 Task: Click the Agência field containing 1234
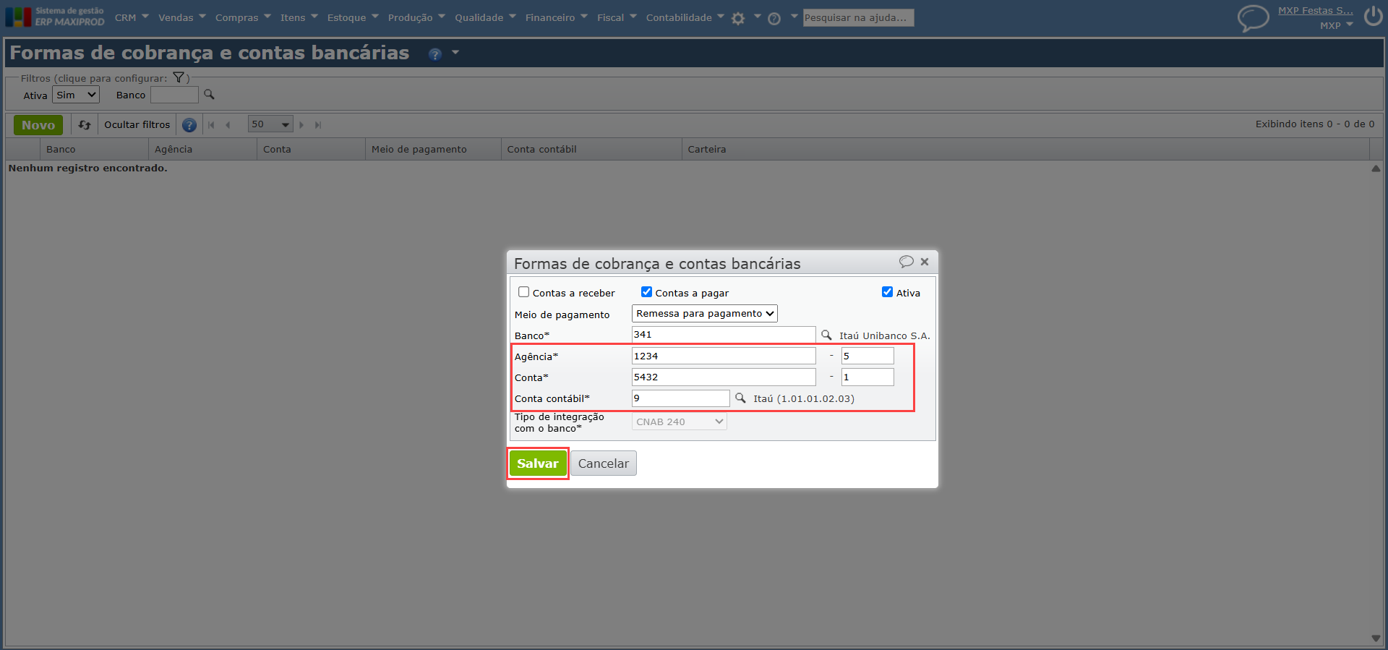tap(724, 356)
